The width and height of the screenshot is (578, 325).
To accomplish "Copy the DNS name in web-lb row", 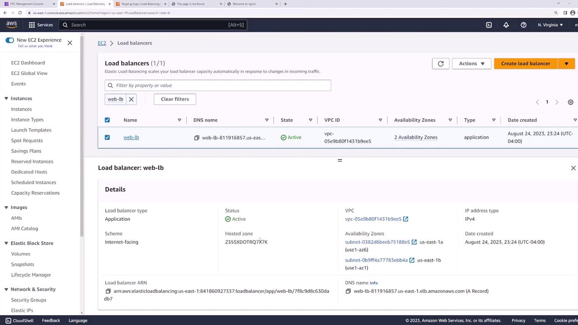I will tap(196, 138).
